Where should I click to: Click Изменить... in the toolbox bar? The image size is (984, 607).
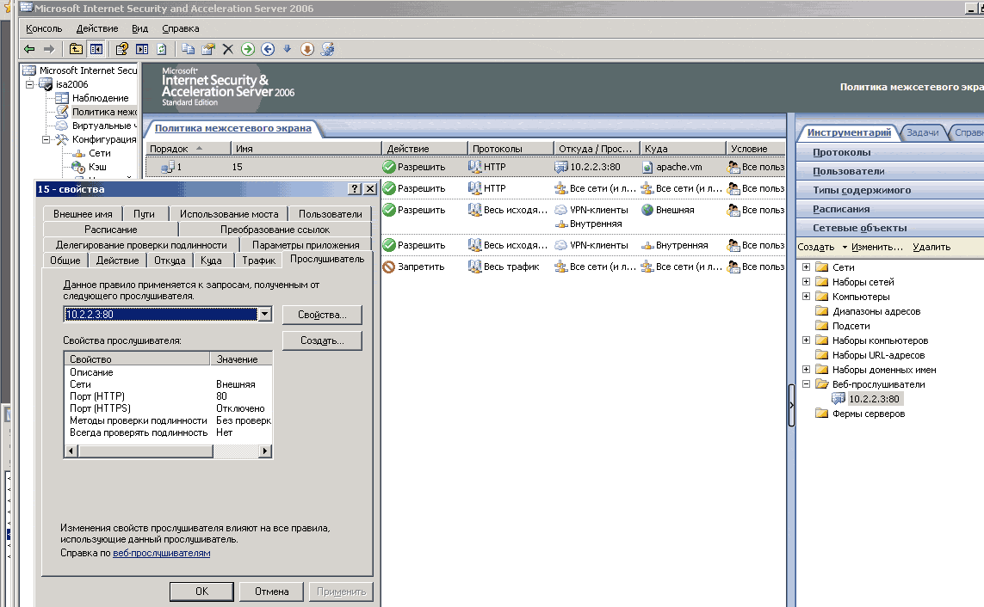[876, 247]
